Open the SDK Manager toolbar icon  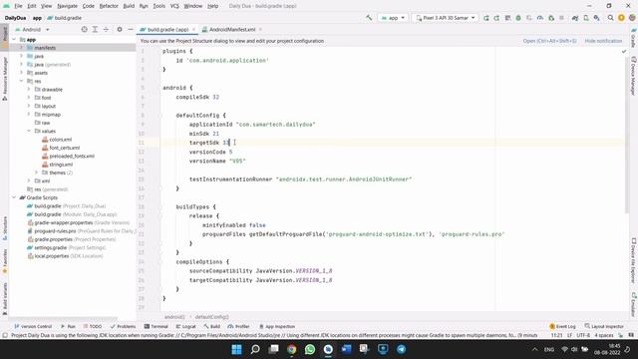coord(596,18)
